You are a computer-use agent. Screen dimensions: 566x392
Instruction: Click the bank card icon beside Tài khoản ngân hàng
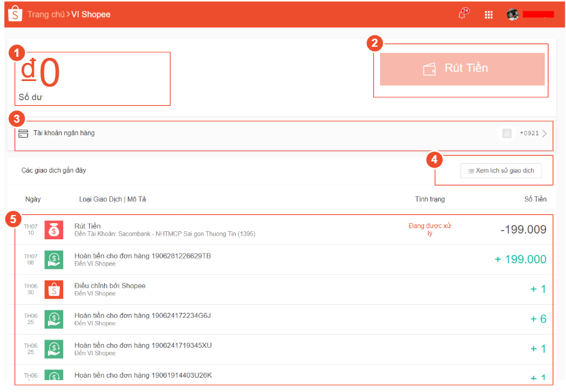coord(24,133)
